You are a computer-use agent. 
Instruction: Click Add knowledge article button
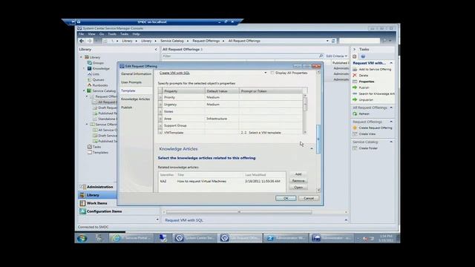click(x=298, y=174)
